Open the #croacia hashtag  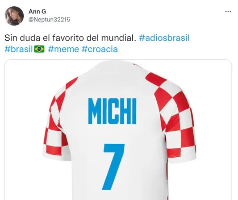point(100,49)
